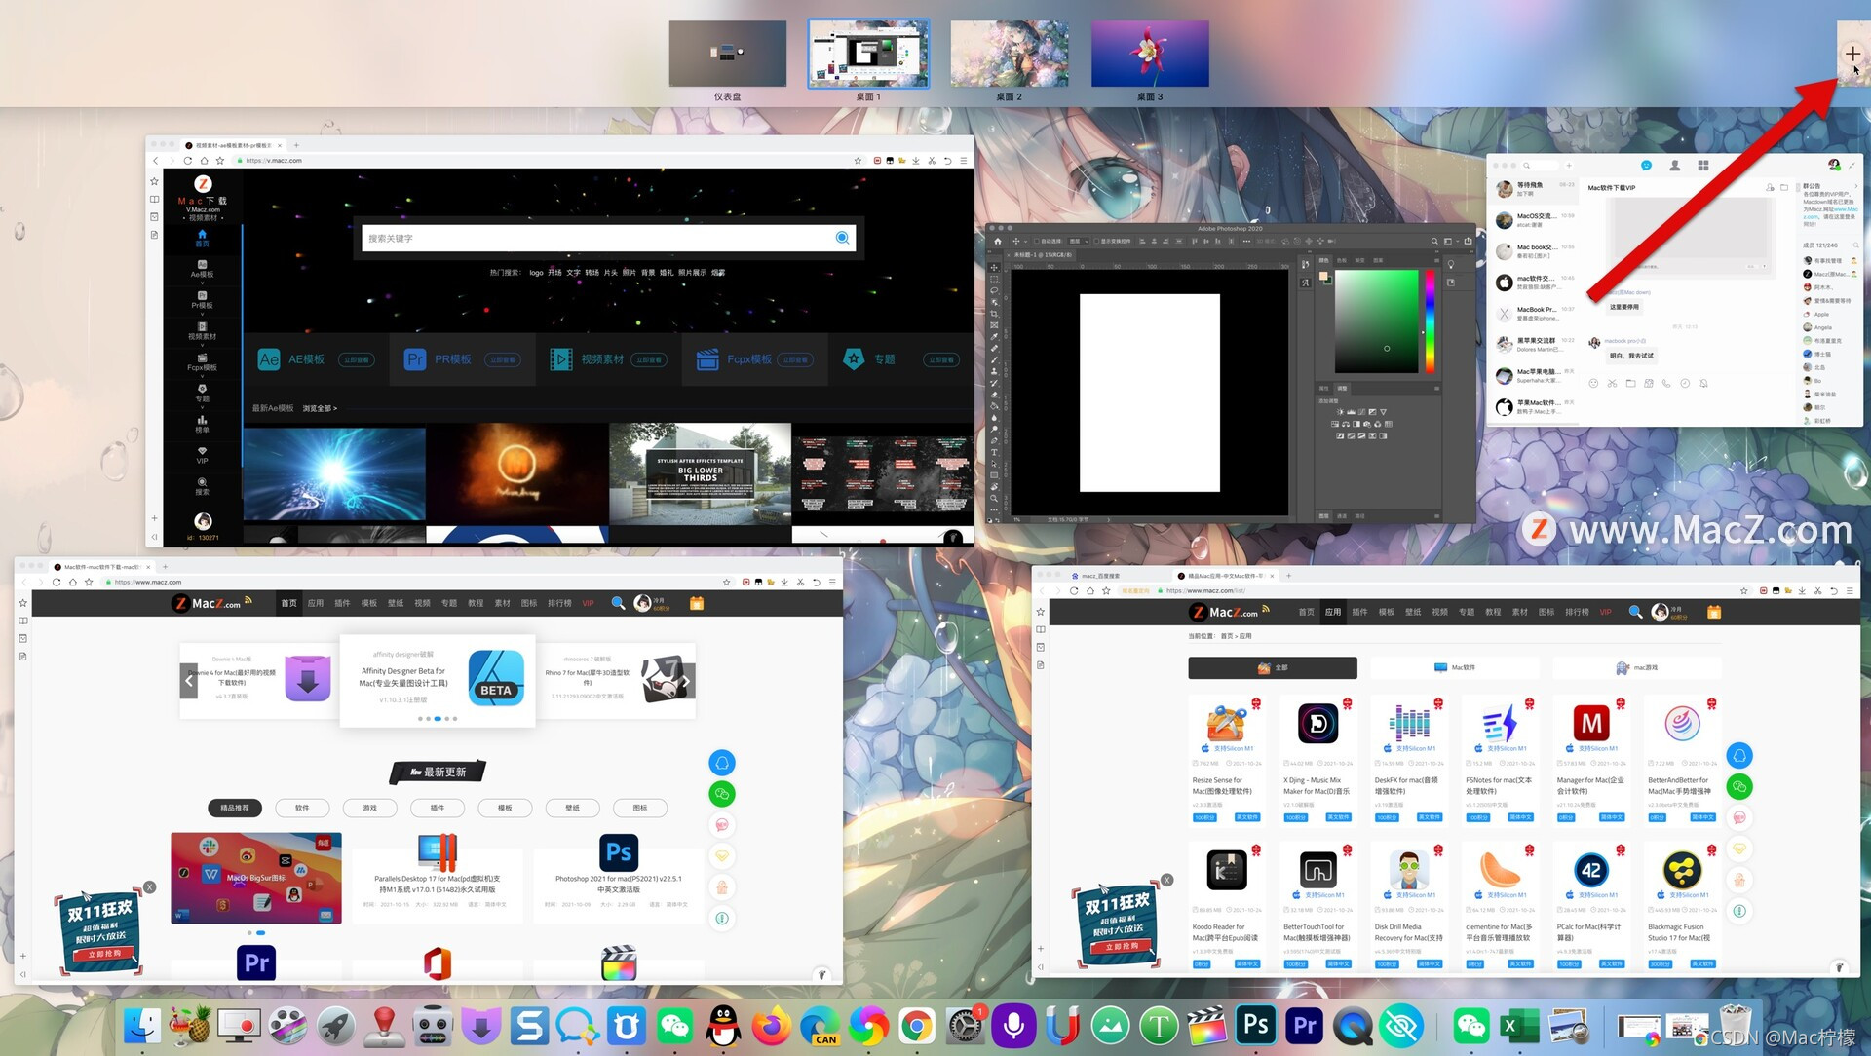Image resolution: width=1871 pixels, height=1056 pixels.
Task: Select the 仪表盘 dashboard space
Action: click(x=727, y=55)
